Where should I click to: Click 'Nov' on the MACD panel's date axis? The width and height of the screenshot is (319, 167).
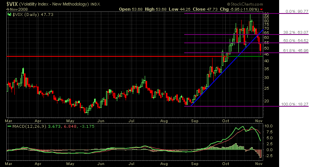click(x=259, y=163)
